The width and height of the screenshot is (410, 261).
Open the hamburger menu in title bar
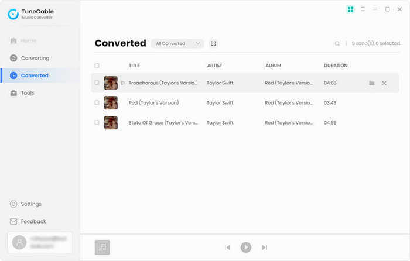[363, 9]
